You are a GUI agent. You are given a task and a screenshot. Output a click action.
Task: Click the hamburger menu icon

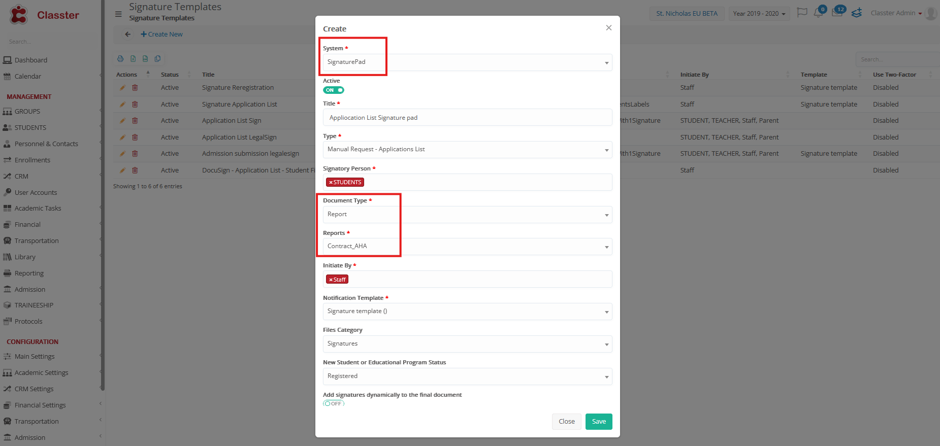tap(118, 14)
